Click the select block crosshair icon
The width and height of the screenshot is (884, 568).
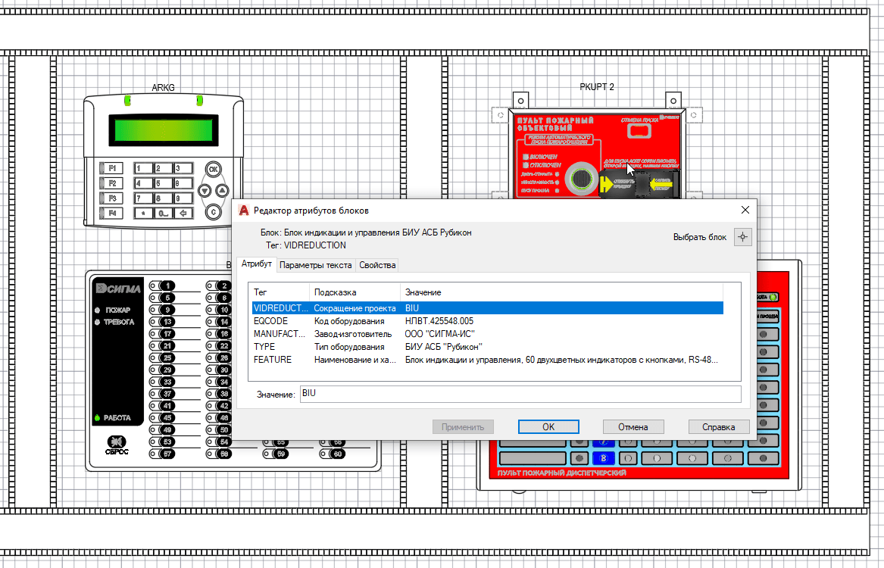[x=742, y=237]
